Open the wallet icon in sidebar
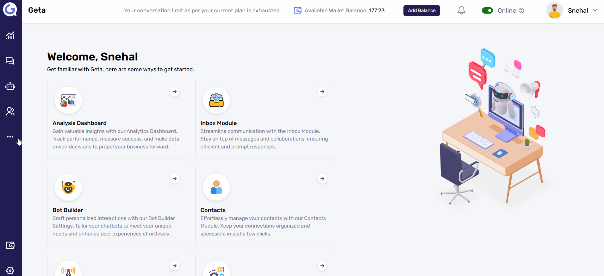Image resolution: width=604 pixels, height=276 pixels. (x=10, y=245)
